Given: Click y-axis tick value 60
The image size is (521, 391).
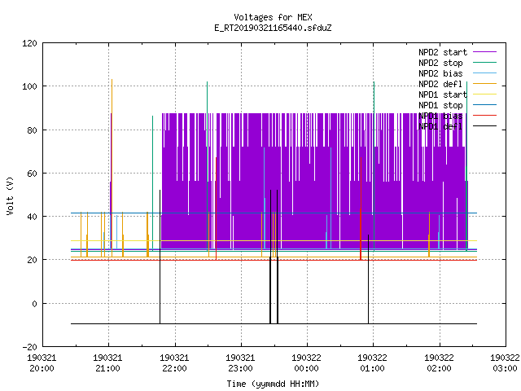Looking at the screenshot, I should (32, 174).
